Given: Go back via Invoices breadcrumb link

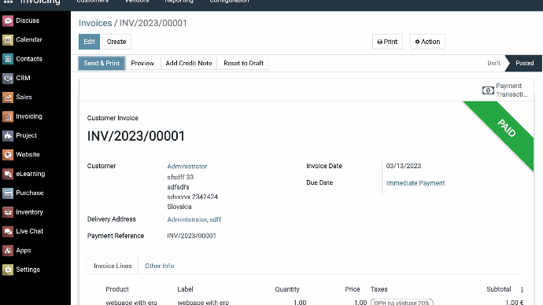Looking at the screenshot, I should coord(95,23).
